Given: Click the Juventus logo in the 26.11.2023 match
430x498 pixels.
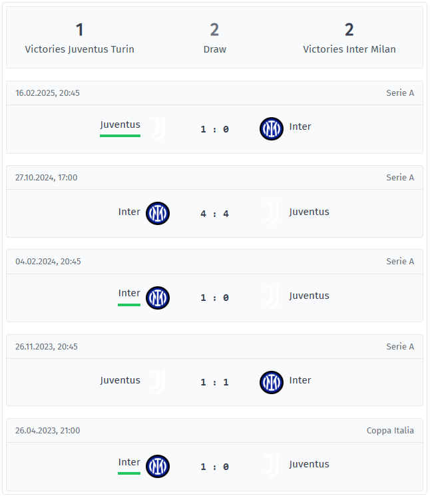Looking at the screenshot, I should click(x=158, y=382).
